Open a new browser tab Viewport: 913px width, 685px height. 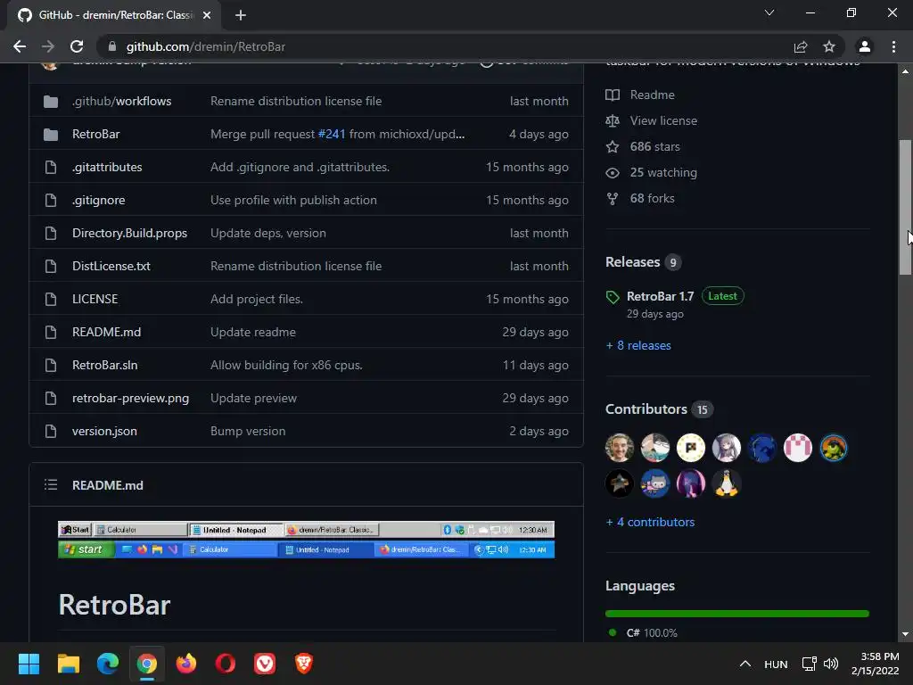tap(241, 15)
